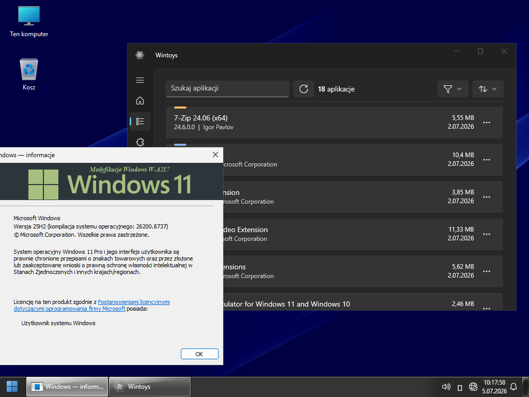Image resolution: width=529 pixels, height=397 pixels.
Task: Open the sort order dropdown in Wintoys
Action: [488, 89]
